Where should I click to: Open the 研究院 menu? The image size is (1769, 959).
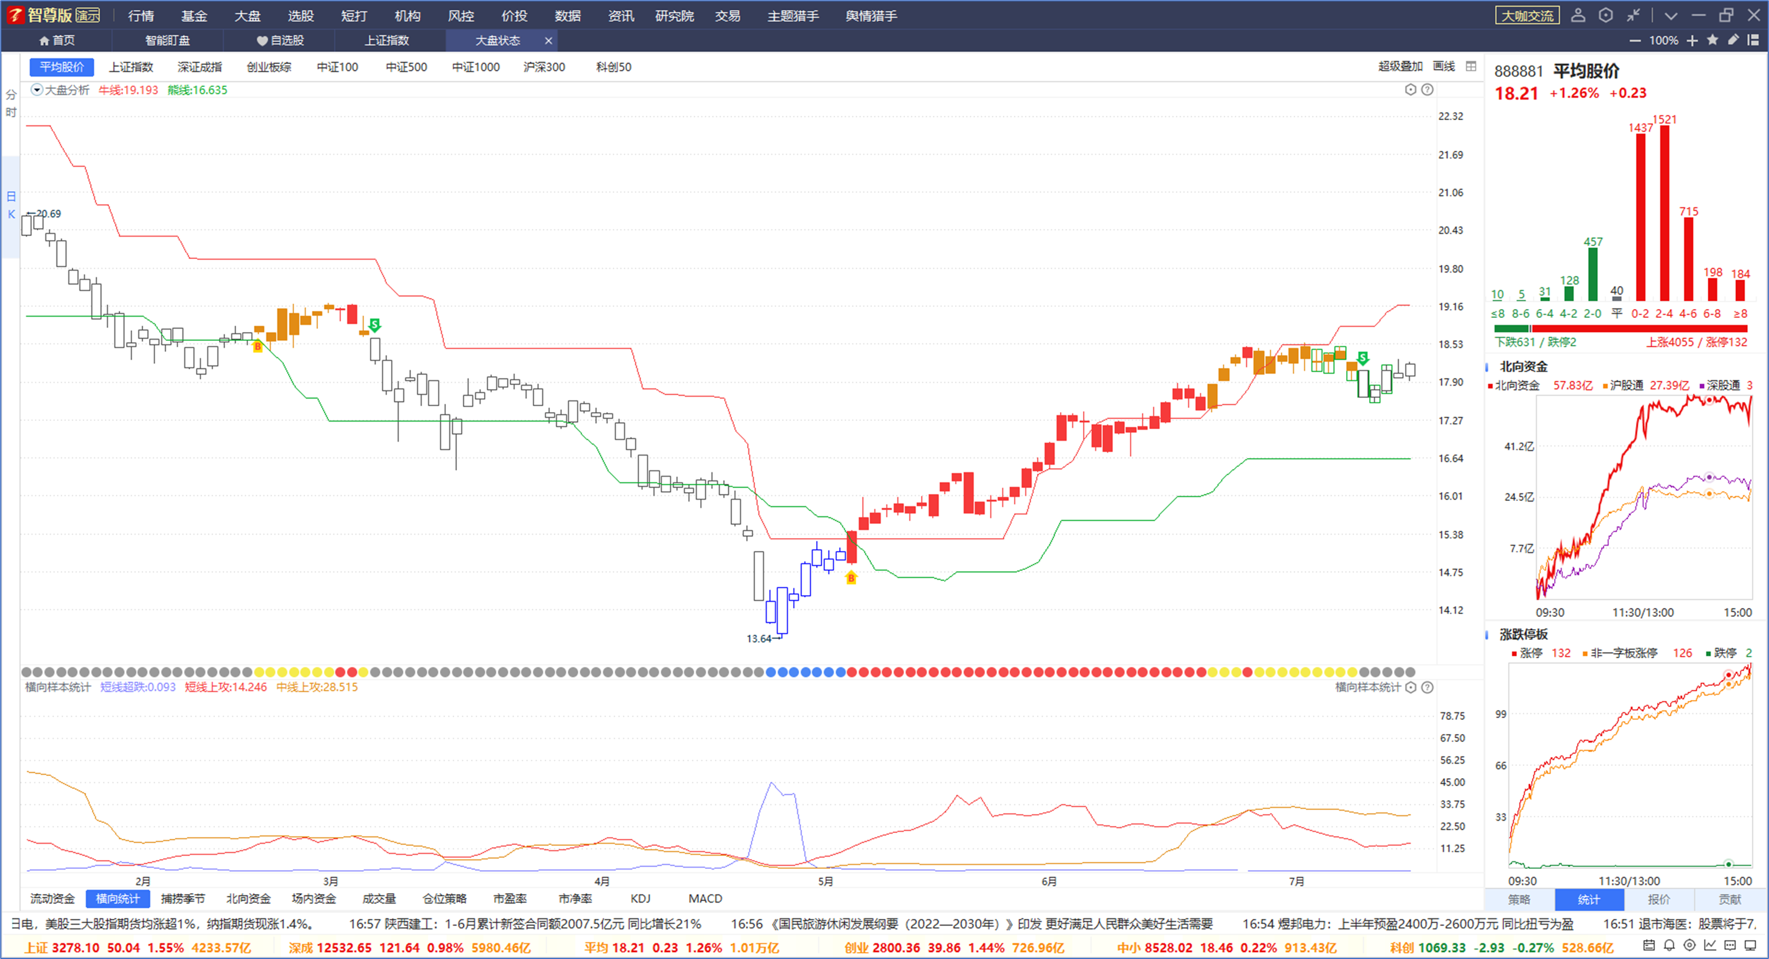(x=674, y=16)
